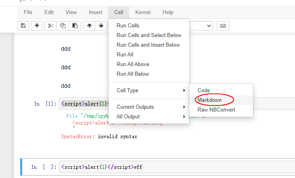Choose Run Cells and Select Below

pos(149,35)
